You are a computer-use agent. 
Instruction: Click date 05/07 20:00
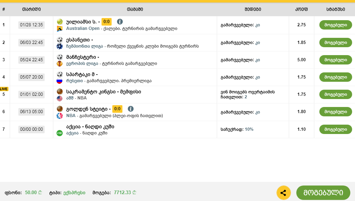tap(31, 77)
